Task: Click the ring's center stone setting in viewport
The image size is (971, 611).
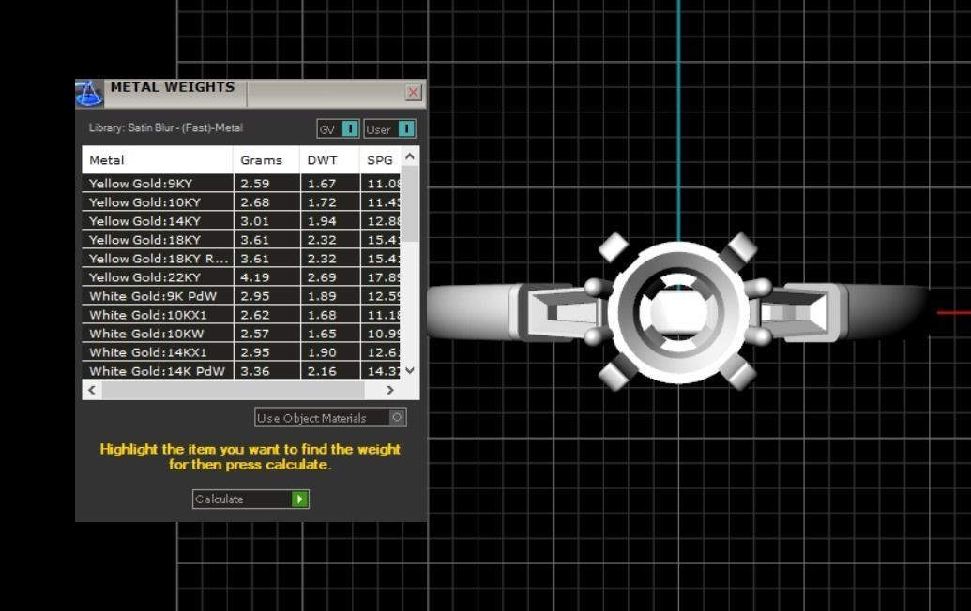Action: pos(678,311)
